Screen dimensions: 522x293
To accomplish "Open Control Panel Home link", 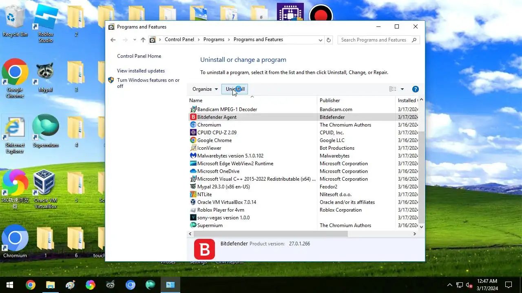I will (139, 56).
